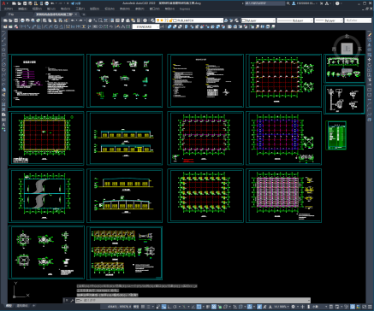Toggle Snap mode in status bar
Image resolution: width=374 pixels, height=311 pixels.
(x=148, y=307)
